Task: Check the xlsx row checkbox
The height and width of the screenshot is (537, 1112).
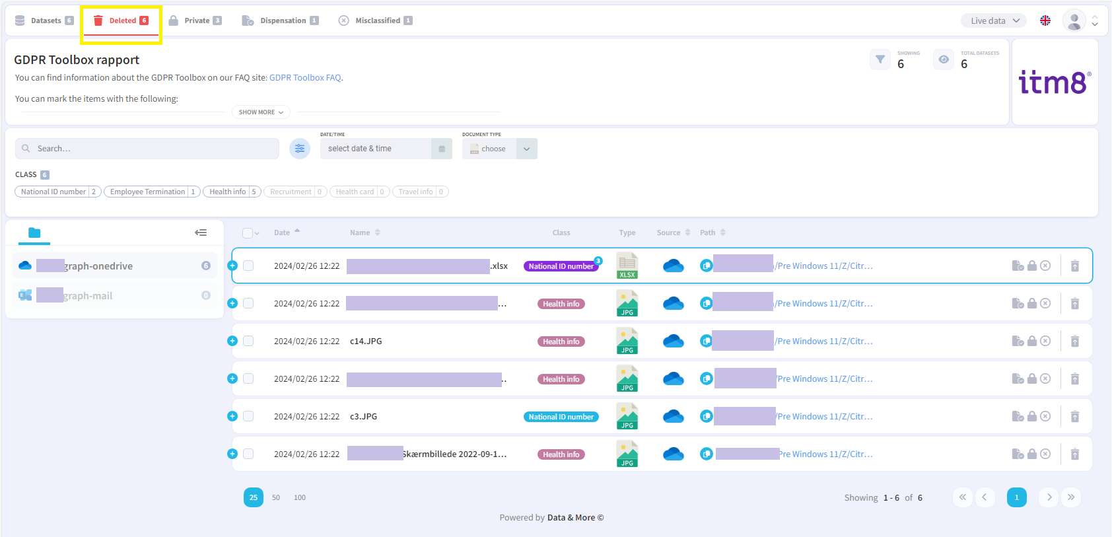Action: point(248,266)
